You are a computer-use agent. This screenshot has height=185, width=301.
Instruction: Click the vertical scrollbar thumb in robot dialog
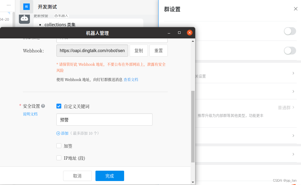tap(193, 127)
